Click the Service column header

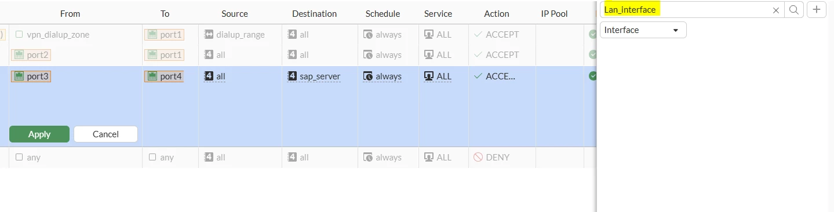pyautogui.click(x=438, y=13)
